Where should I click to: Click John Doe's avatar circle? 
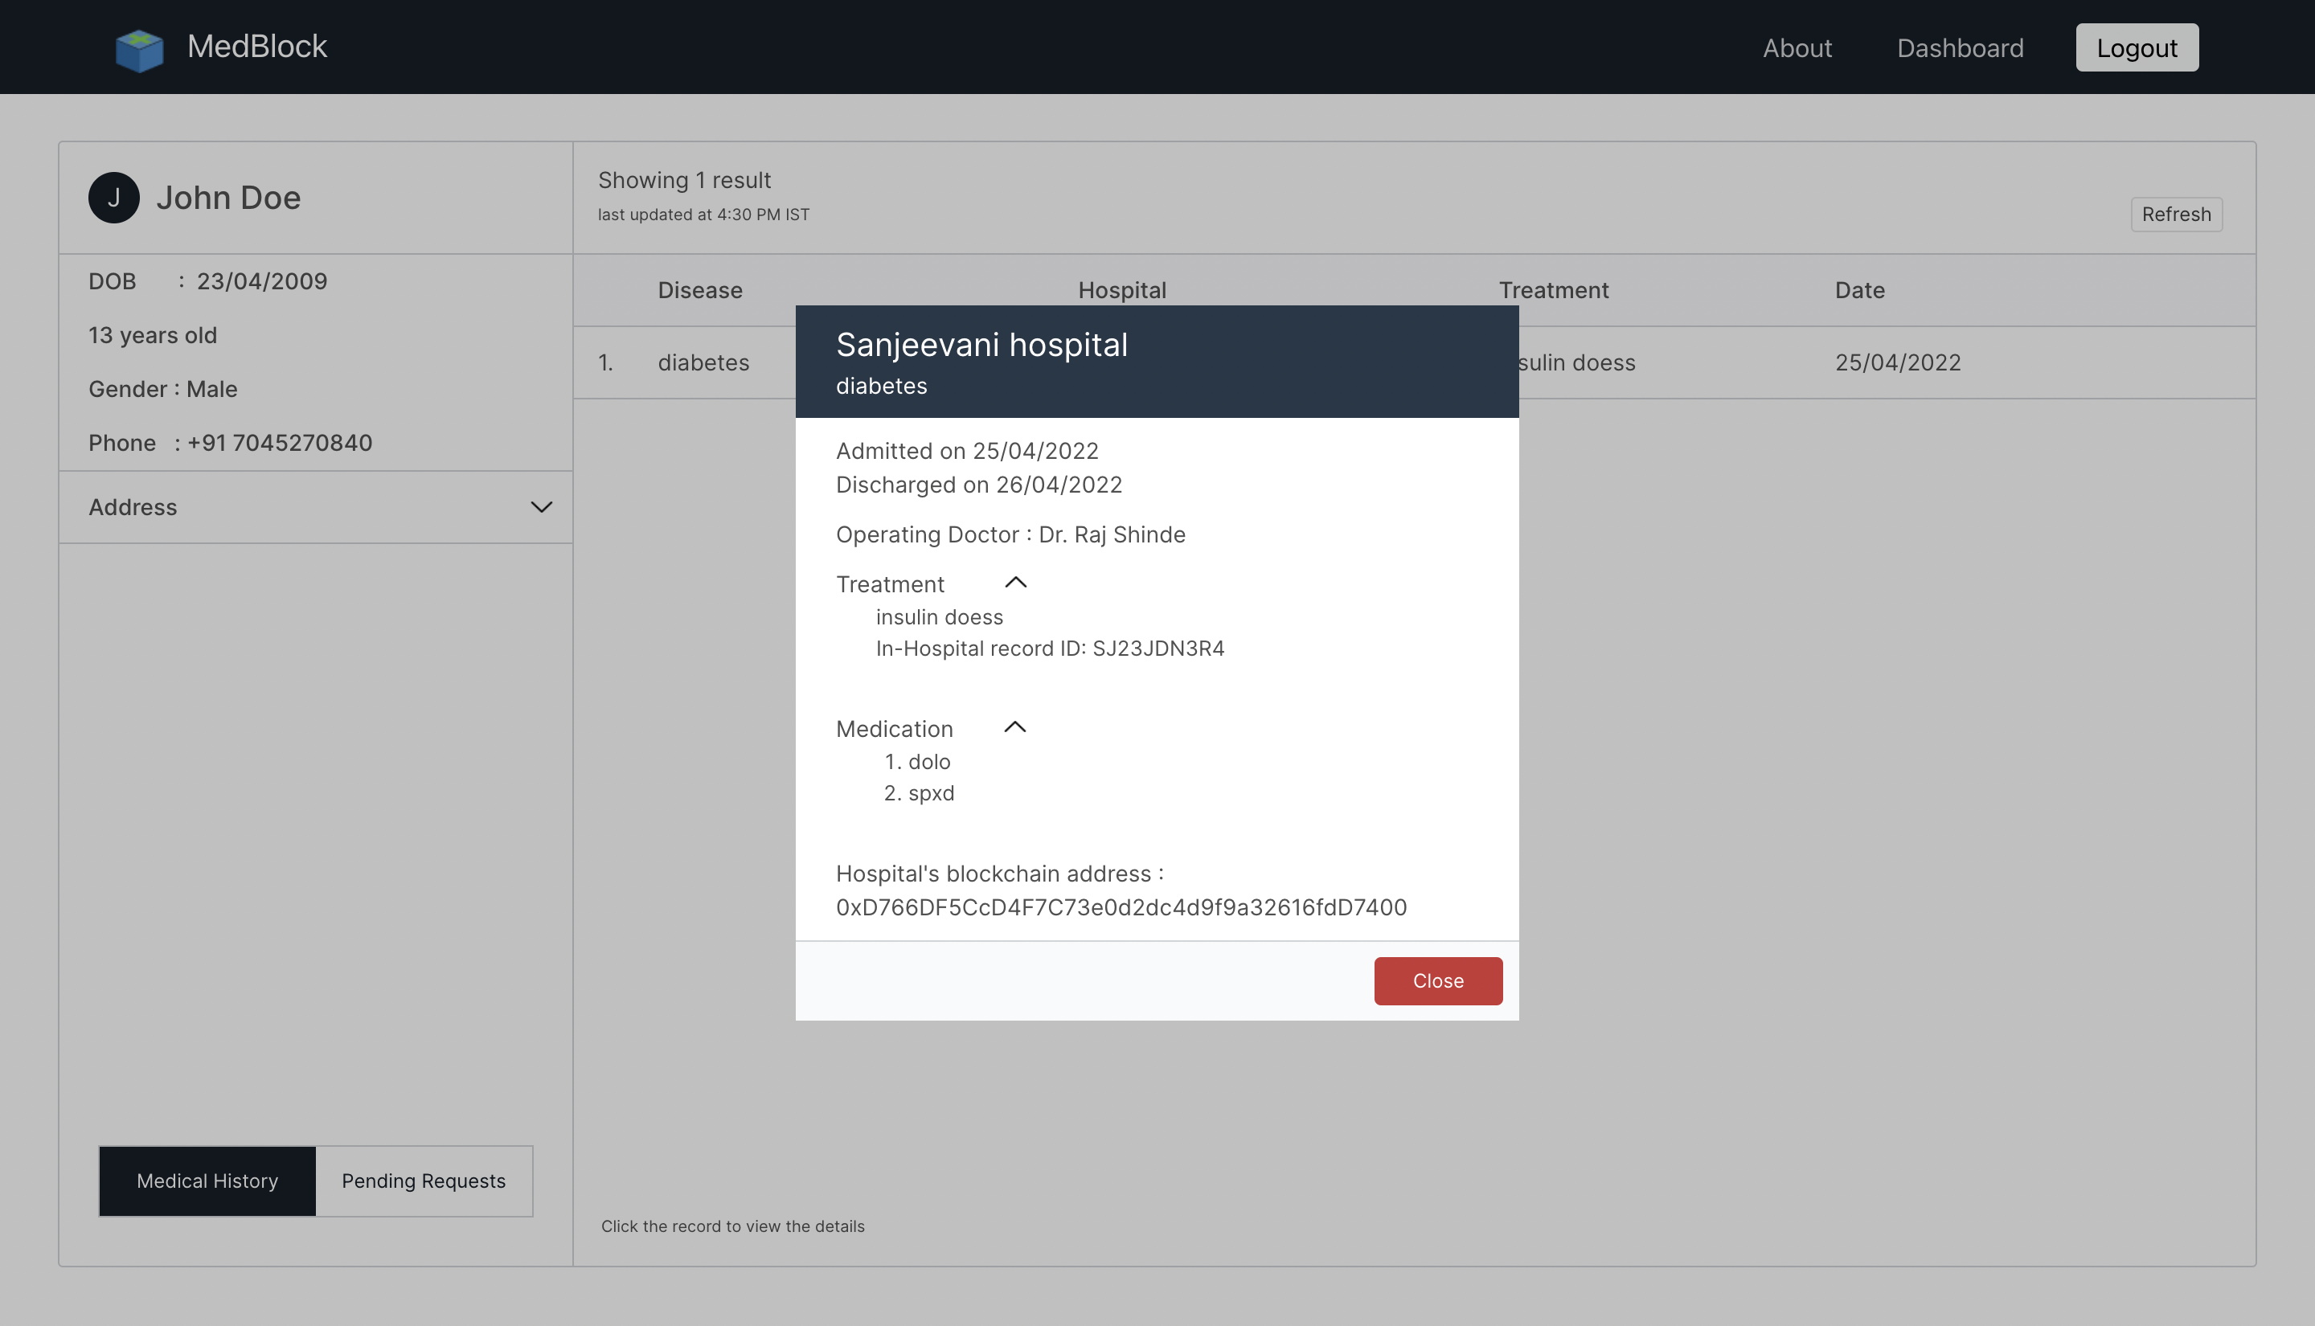click(114, 198)
